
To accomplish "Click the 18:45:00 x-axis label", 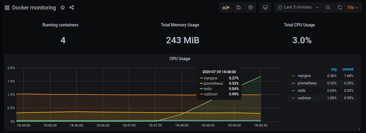I will [23, 125].
